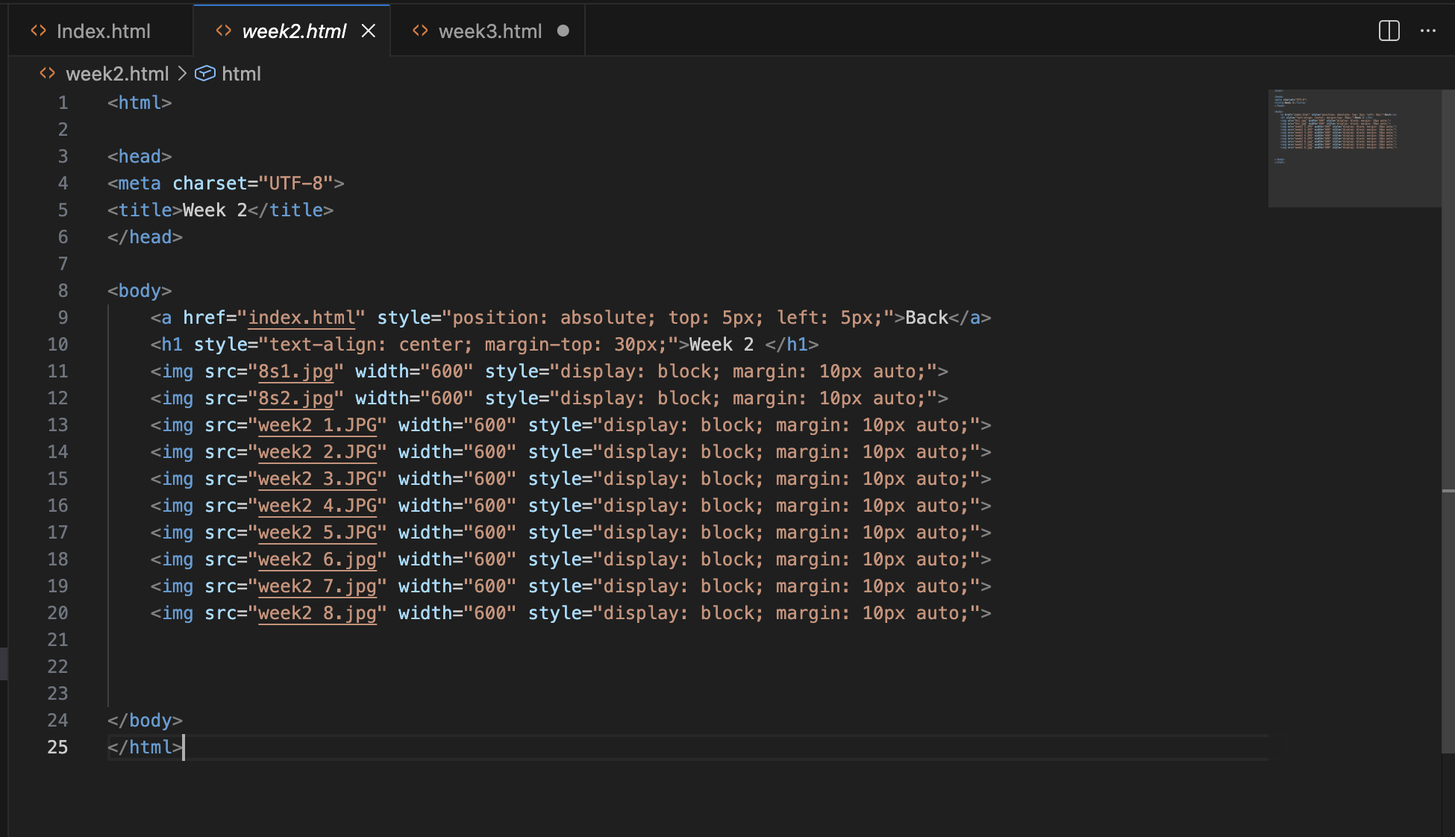The width and height of the screenshot is (1455, 837).
Task: Open the html breadcrumb symbol list
Action: coord(242,73)
